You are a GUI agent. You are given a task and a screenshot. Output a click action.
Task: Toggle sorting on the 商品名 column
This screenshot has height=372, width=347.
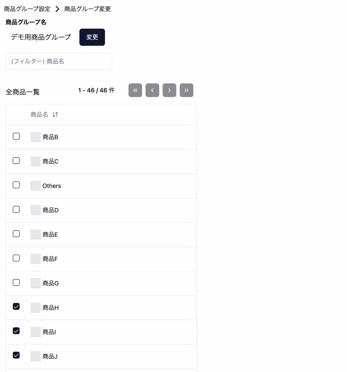click(x=45, y=114)
